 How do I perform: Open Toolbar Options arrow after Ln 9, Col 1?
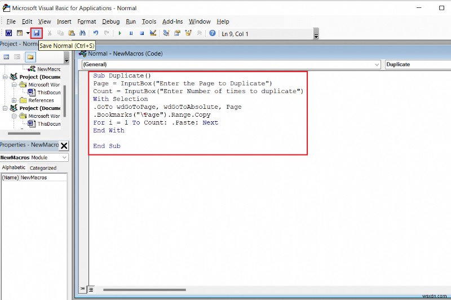[316, 34]
